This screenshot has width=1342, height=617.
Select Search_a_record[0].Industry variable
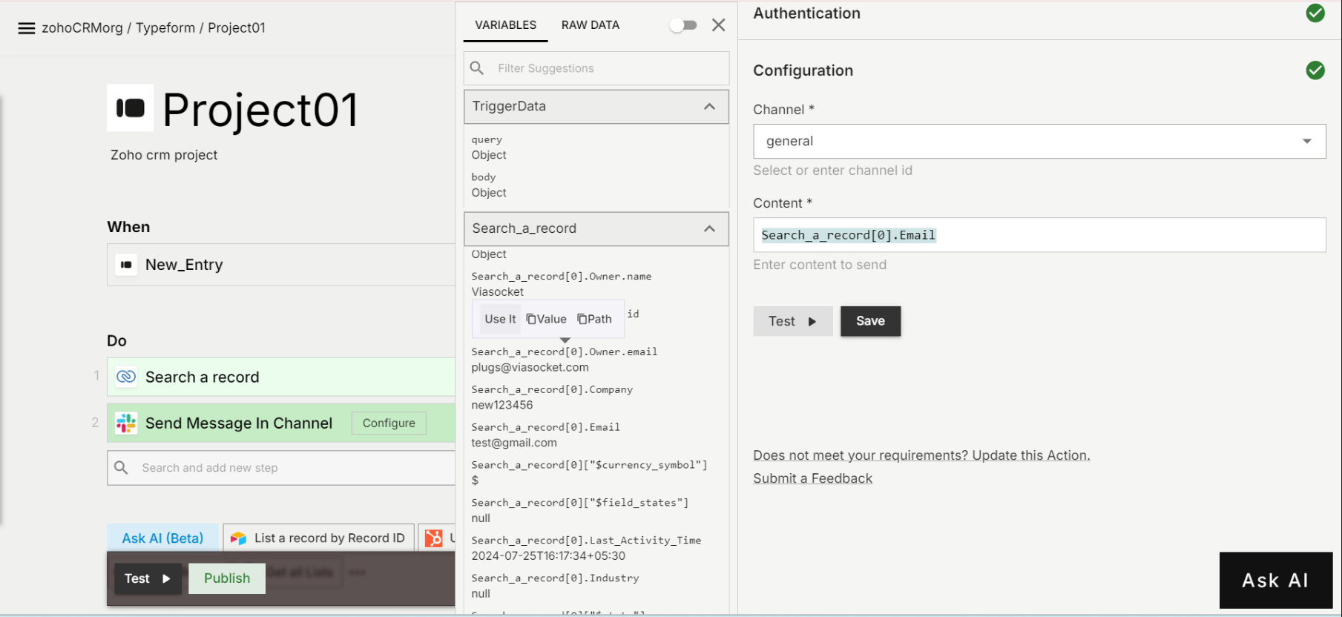555,578
